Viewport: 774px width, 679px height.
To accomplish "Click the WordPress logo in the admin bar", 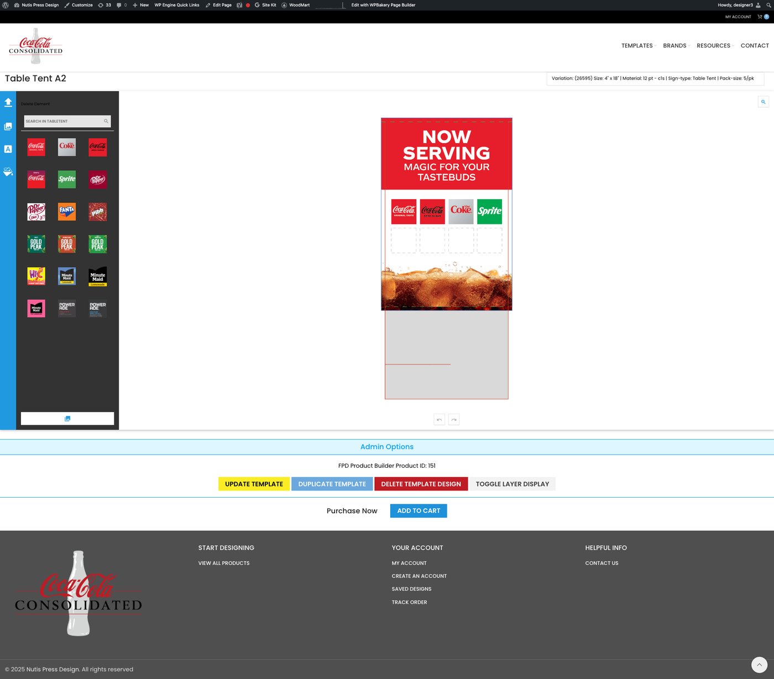I will [x=6, y=5].
